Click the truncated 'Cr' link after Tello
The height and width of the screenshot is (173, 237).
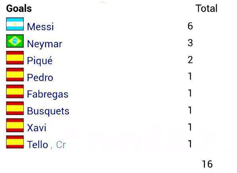[x=61, y=145]
